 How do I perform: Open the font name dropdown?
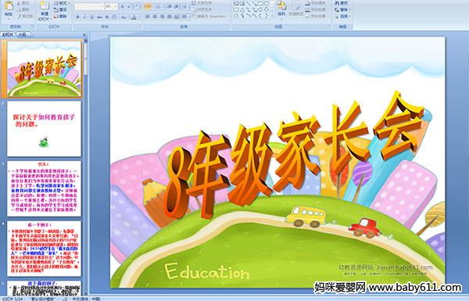tap(102, 6)
